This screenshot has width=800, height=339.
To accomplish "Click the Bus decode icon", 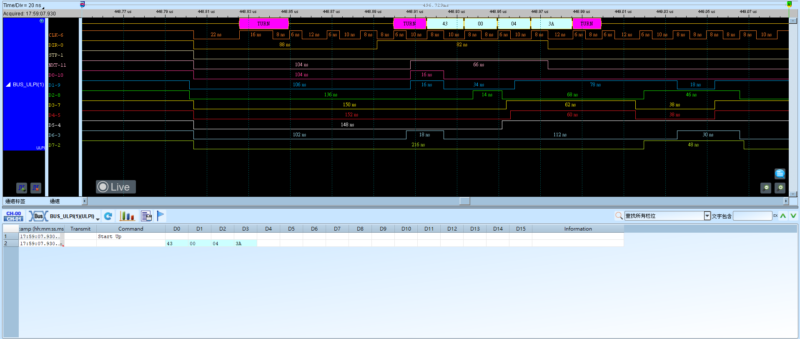I will pos(38,216).
